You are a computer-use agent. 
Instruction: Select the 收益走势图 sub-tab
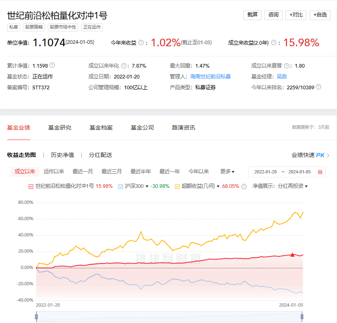(21, 155)
